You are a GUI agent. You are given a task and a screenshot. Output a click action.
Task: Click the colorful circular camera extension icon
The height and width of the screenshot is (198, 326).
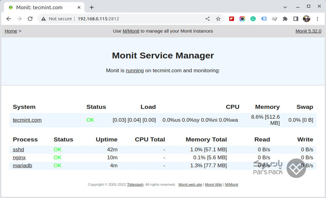[242, 19]
